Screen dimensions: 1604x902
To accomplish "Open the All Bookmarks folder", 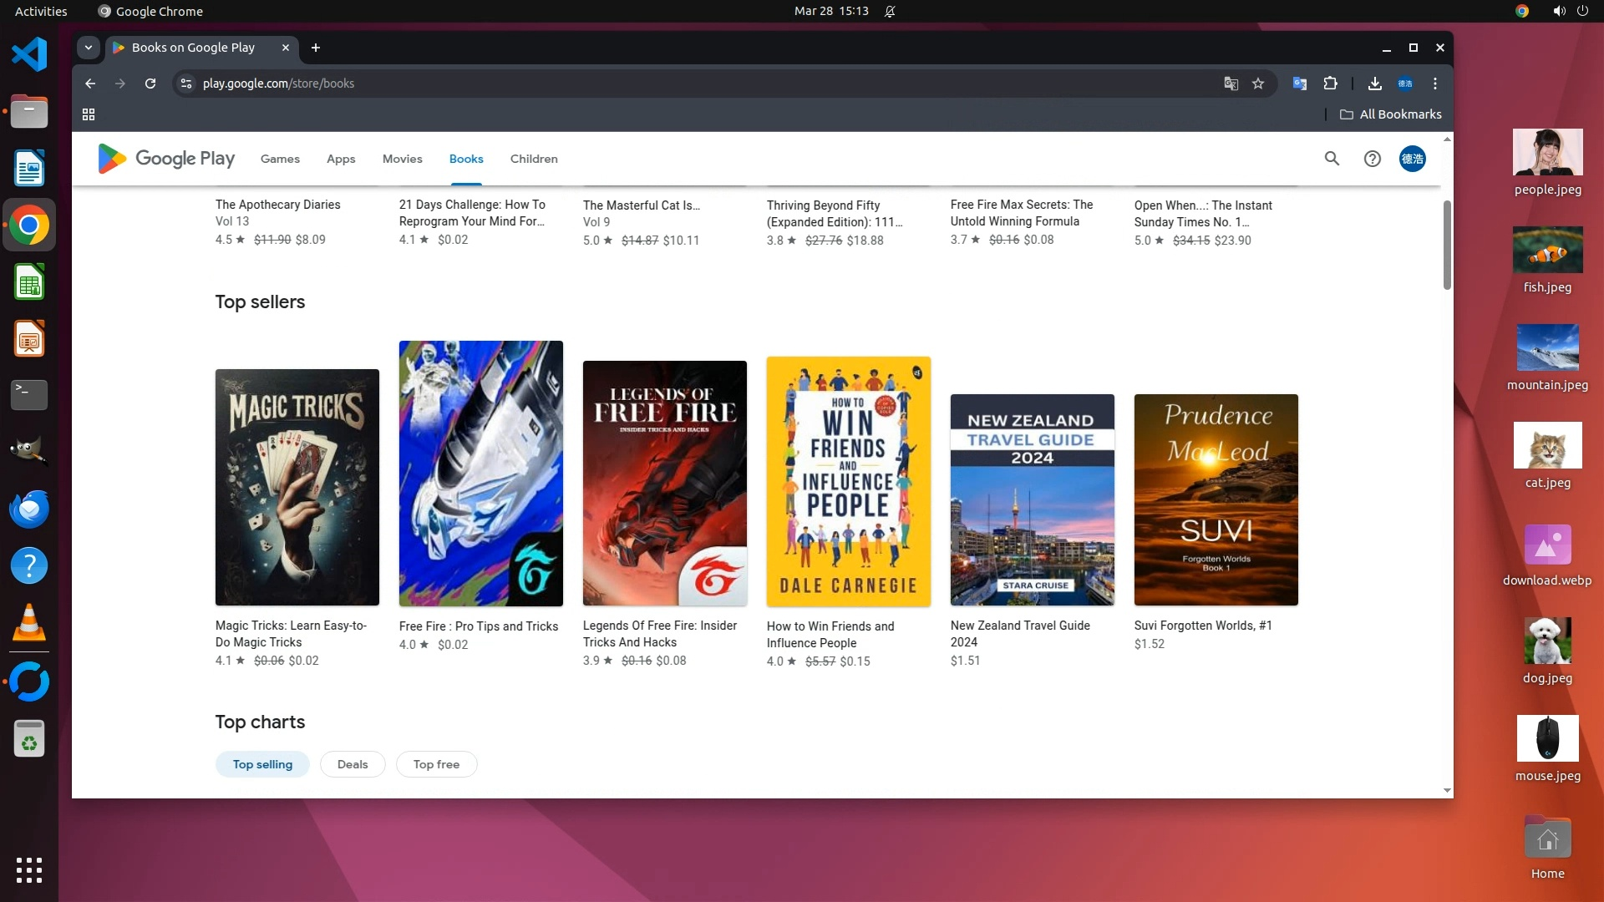I will tap(1391, 114).
